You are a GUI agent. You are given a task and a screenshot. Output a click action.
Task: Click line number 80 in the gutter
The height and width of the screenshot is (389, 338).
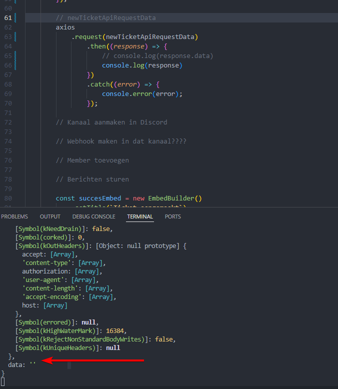tap(7, 198)
